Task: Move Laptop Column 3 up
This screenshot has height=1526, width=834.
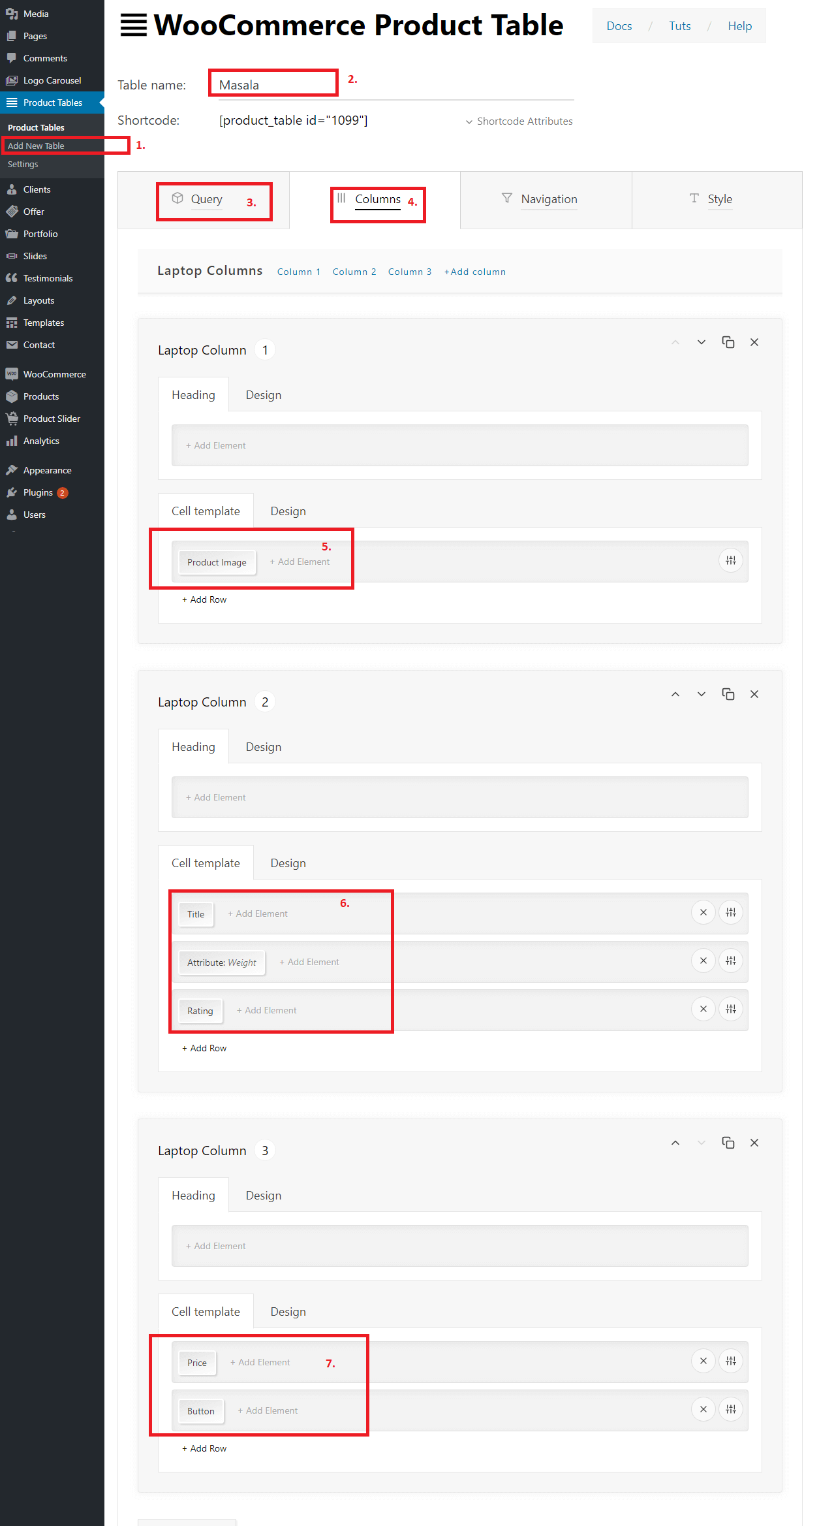Action: [x=675, y=1143]
